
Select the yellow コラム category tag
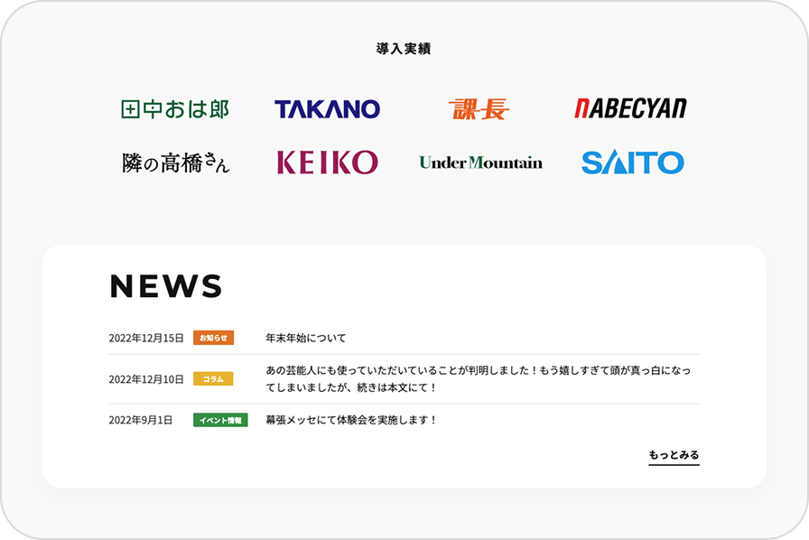(x=213, y=379)
